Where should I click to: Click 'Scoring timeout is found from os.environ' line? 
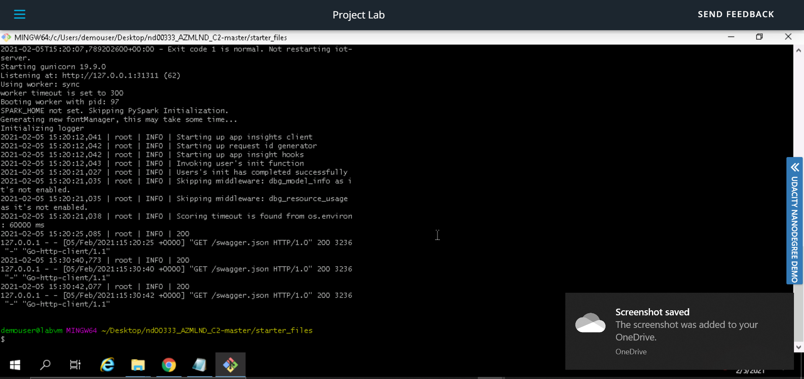pos(176,220)
